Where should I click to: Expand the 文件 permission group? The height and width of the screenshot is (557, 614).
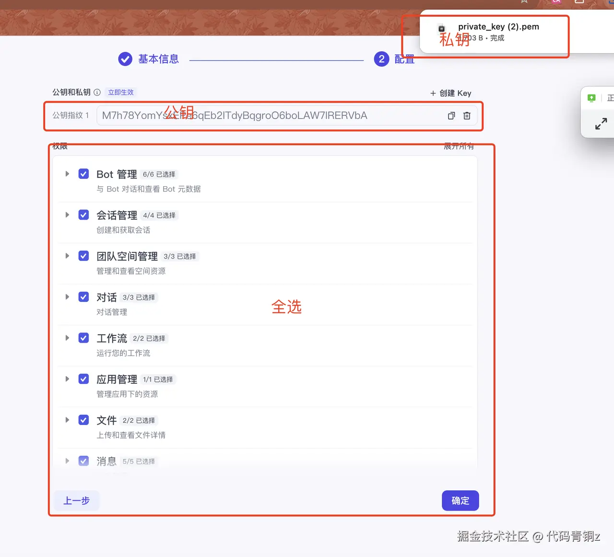(x=67, y=420)
